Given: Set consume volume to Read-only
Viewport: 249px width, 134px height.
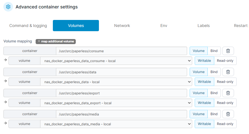Looking at the screenshot, I should pyautogui.click(x=225, y=61).
